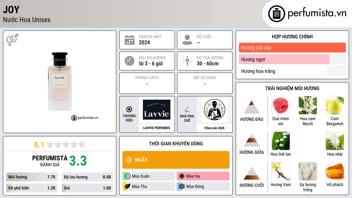Click the Hương đầu pyramid icon
This screenshot has height=198, width=352.
(252, 107)
